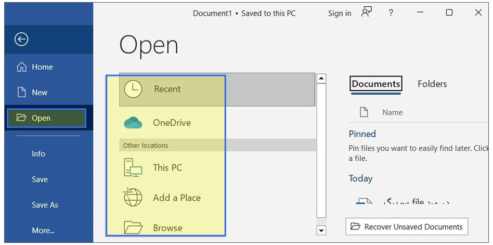Click Sign in link

pyautogui.click(x=340, y=13)
